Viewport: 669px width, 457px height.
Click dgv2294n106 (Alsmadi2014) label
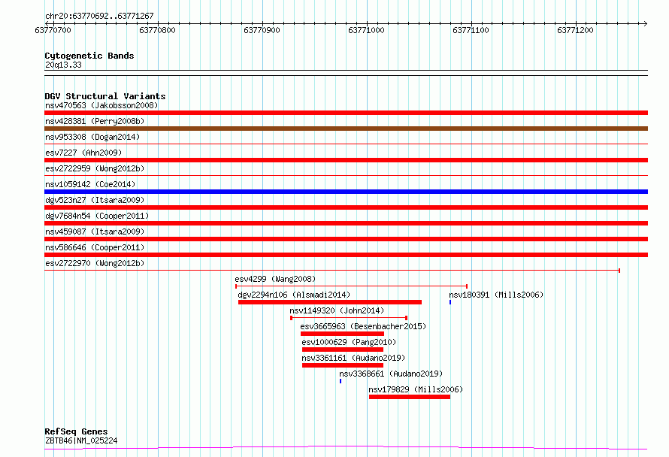[294, 295]
